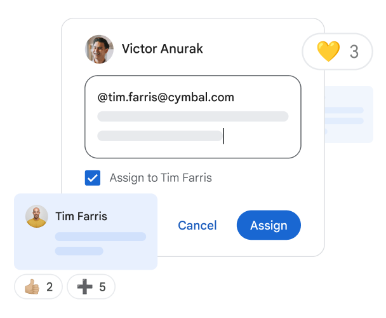Screen dimensions: 386x318
Task: Click the Tim Farris name in suggestion
Action: pos(81,216)
